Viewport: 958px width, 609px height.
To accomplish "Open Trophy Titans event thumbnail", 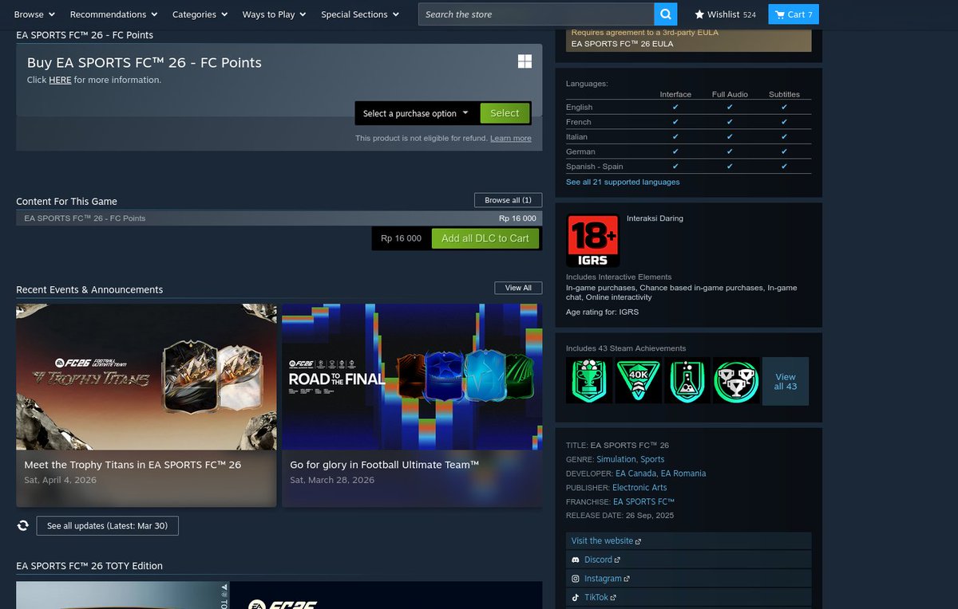I will (x=146, y=377).
